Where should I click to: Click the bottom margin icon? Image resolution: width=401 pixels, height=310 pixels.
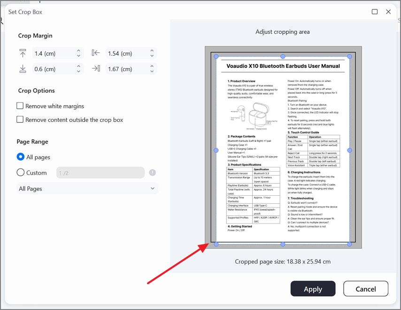pos(23,69)
